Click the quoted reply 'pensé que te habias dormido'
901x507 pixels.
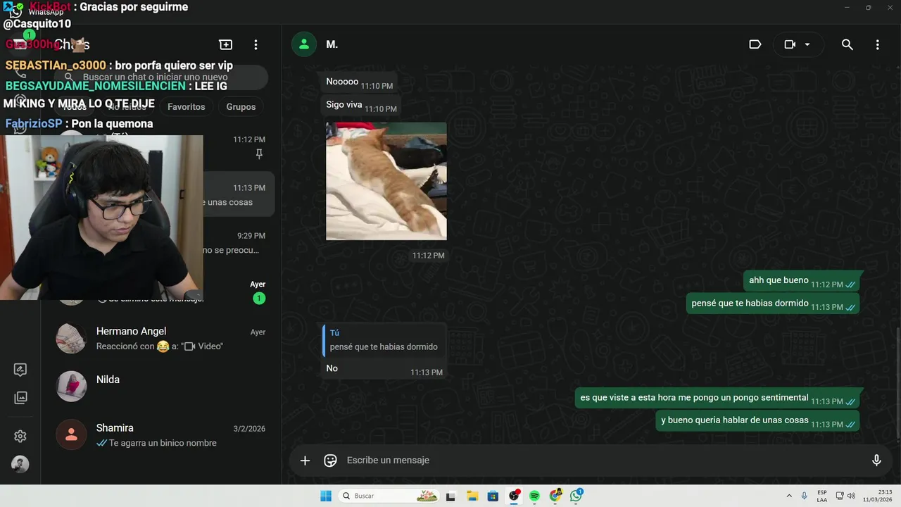[383, 340]
